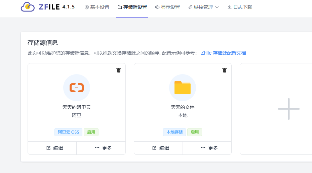Viewport: 312px width, 173px height.
Task: Open ZFile 存储源配置文档 link
Action: pos(224,53)
